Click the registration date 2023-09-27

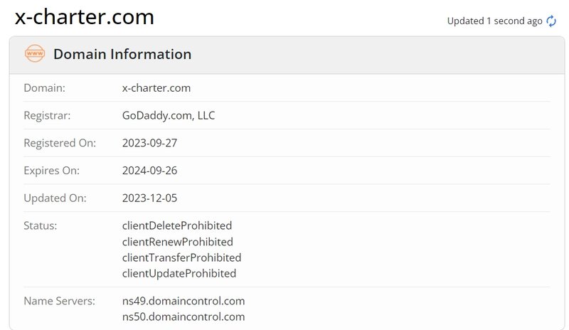pos(149,143)
